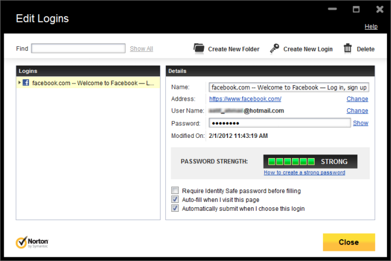Click the Create New Folder icon
391x261 pixels.
tap(199, 48)
